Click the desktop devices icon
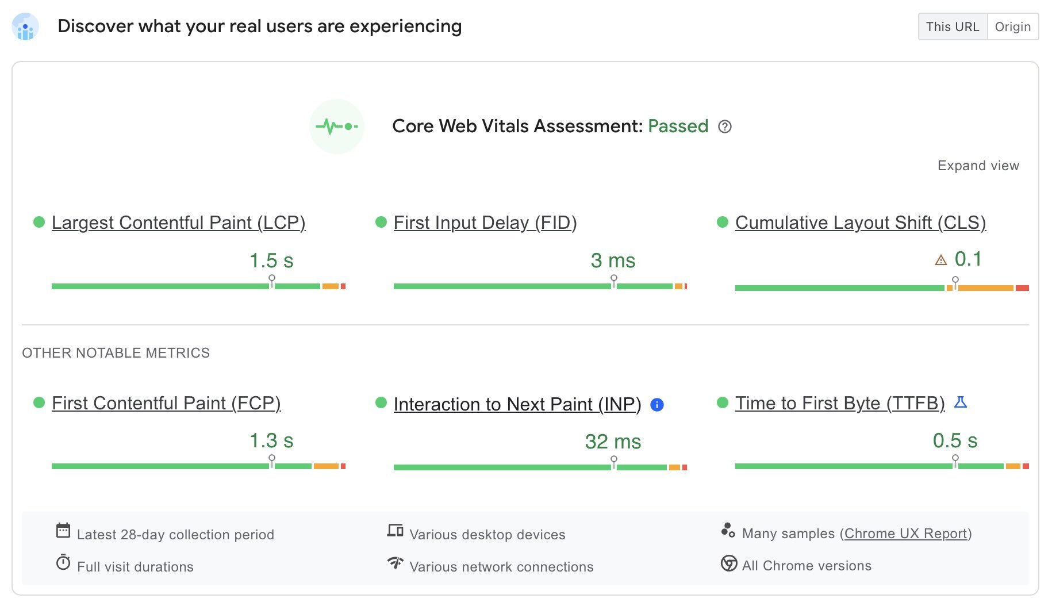The width and height of the screenshot is (1052, 606). 395,530
